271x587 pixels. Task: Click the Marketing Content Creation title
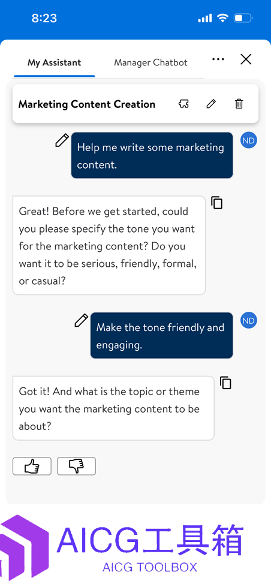pyautogui.click(x=87, y=104)
